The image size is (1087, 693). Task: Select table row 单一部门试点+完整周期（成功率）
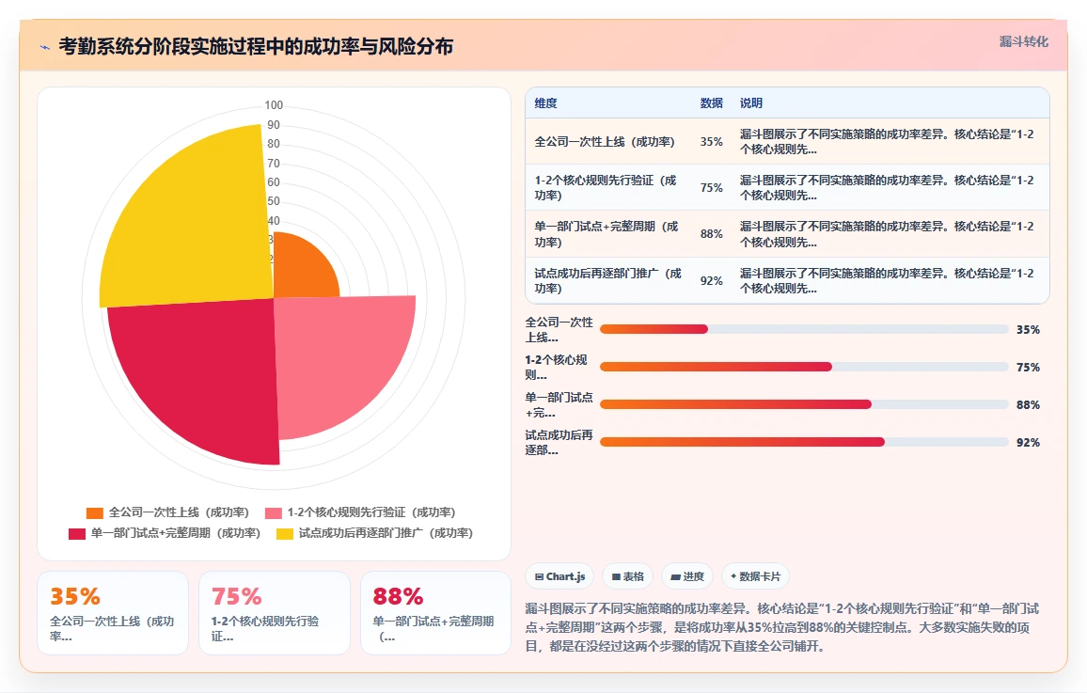coord(788,234)
